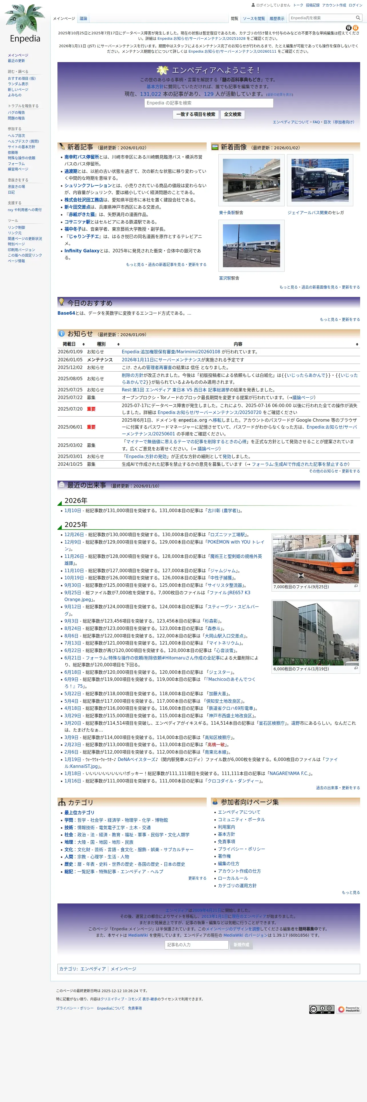This screenshot has height=1102, width=367.
Task: Click the Powered by MediaWiki badge
Action: click(x=348, y=1009)
